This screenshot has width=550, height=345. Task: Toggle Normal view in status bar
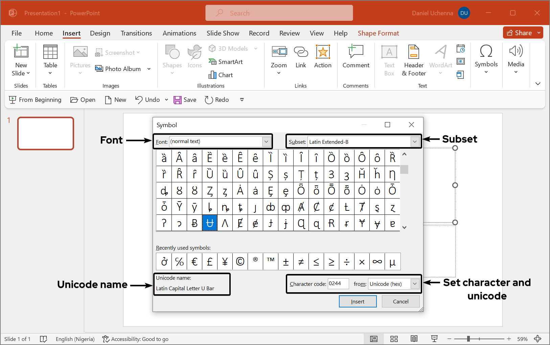[374, 339]
